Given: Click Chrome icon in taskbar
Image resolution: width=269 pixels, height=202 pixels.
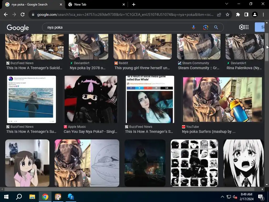Looking at the screenshot, I should [45, 197].
